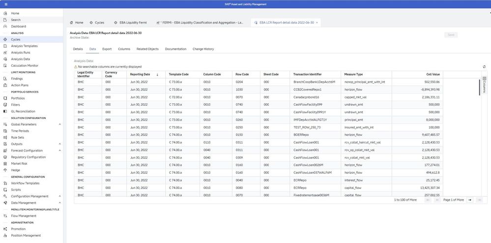491x243 pixels.
Task: Click the GL Reconciliation icon
Action: tap(5, 111)
